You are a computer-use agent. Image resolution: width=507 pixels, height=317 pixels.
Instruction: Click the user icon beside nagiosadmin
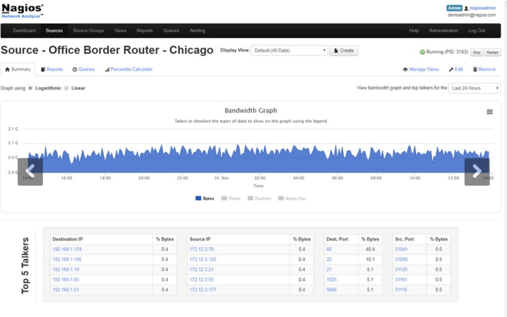click(x=466, y=8)
